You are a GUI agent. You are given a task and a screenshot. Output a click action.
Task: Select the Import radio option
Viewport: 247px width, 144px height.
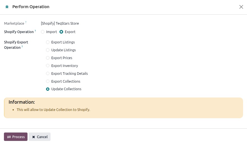(43, 32)
